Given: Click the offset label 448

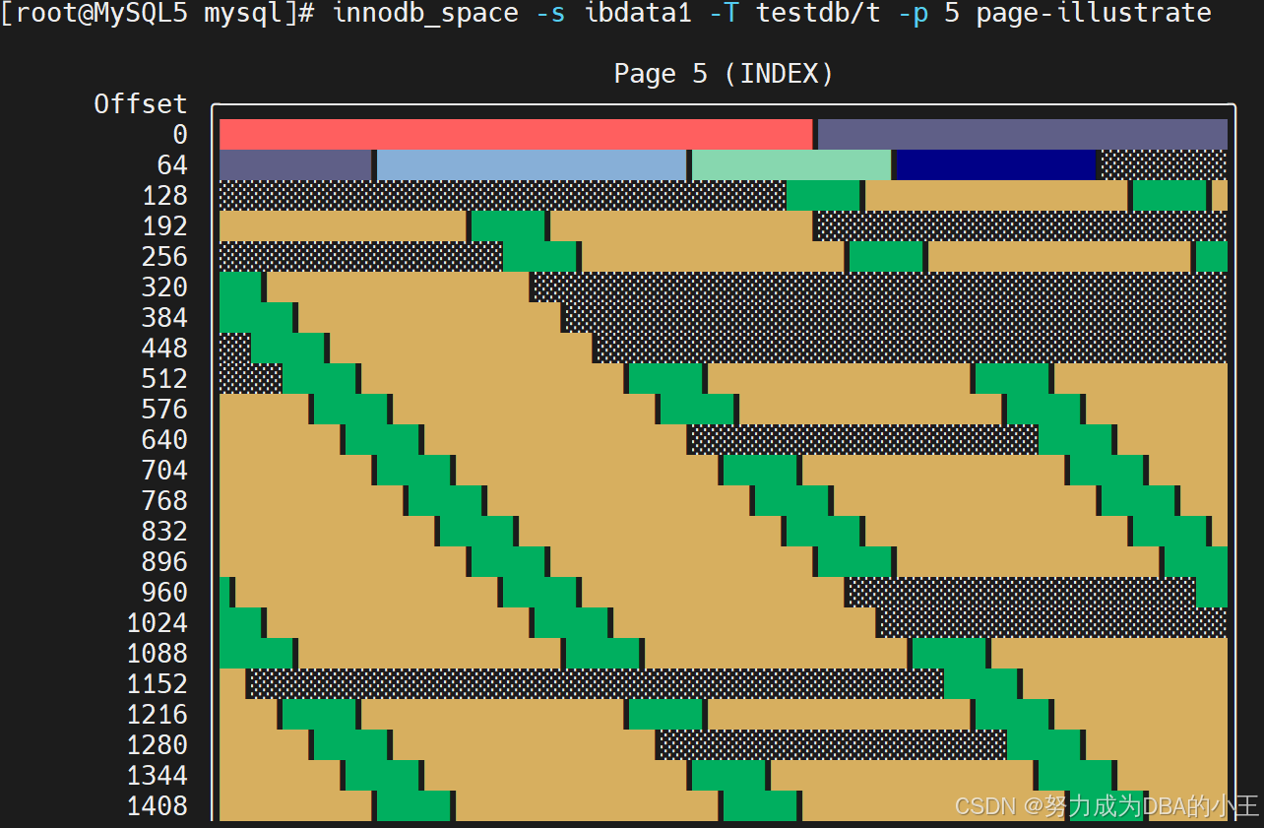Looking at the screenshot, I should coord(164,349).
